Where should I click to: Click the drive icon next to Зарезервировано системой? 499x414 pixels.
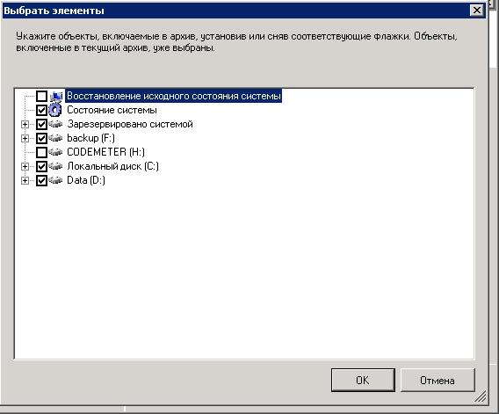(55, 124)
